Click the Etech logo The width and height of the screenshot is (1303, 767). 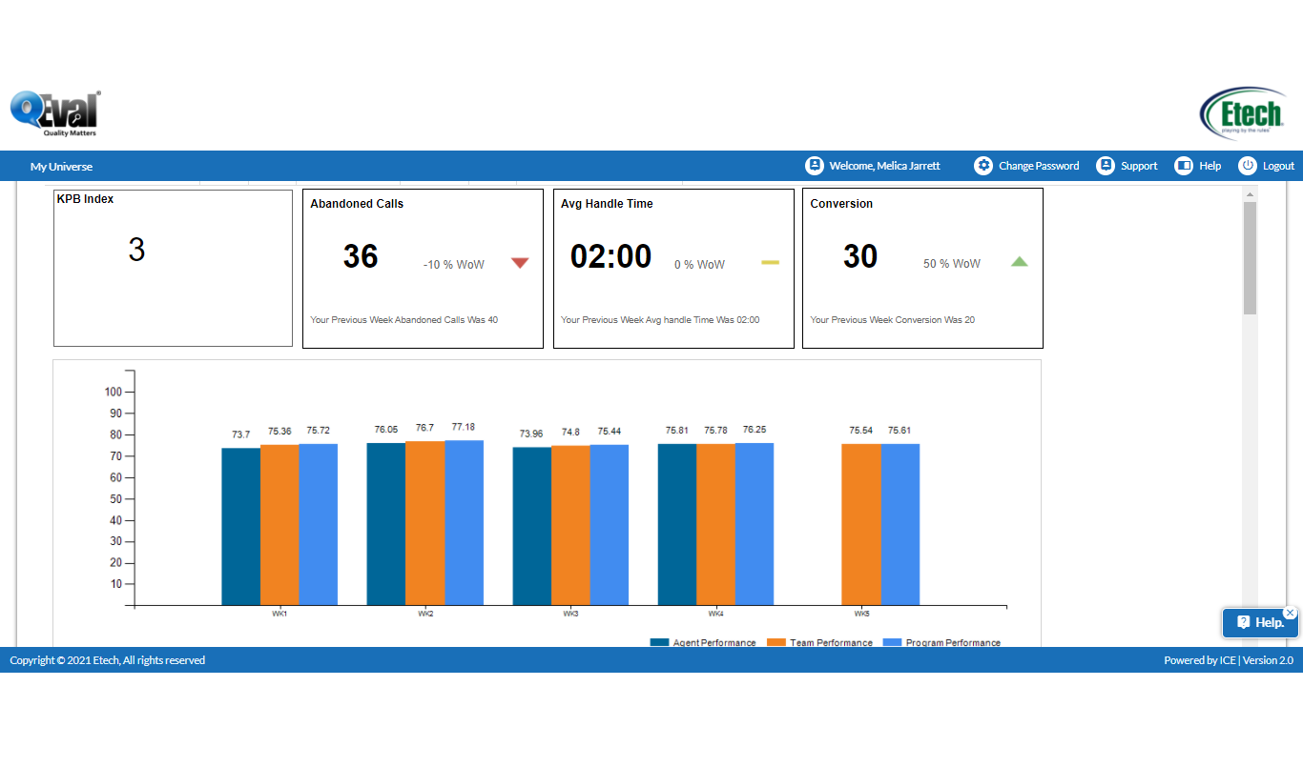pyautogui.click(x=1243, y=113)
